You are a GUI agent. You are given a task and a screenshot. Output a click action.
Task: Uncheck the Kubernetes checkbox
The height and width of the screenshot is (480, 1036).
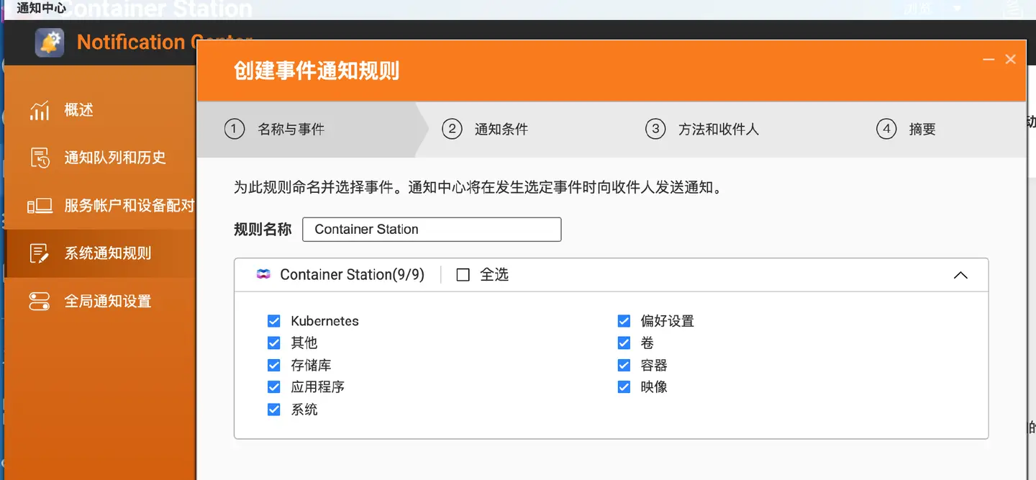coord(273,321)
